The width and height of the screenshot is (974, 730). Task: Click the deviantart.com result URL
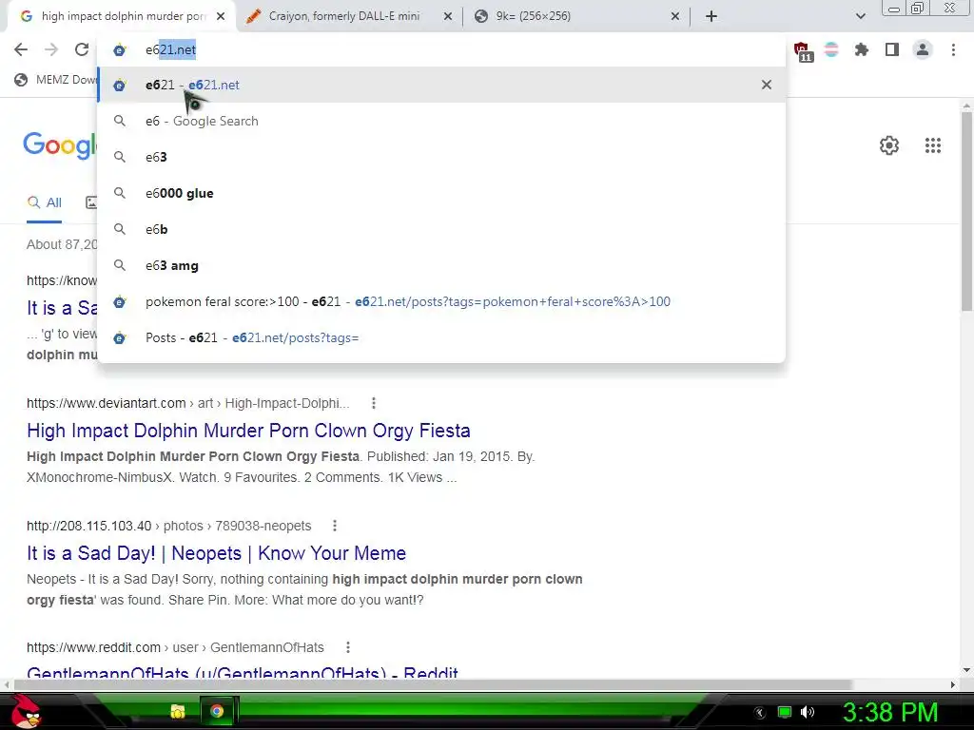click(188, 403)
